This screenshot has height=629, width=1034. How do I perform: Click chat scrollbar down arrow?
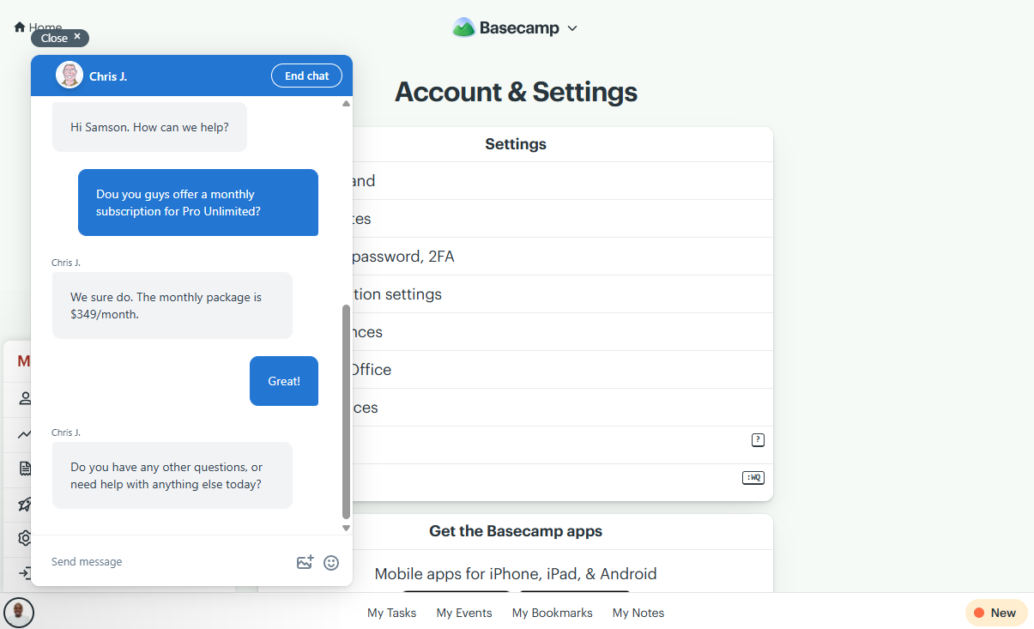point(346,528)
